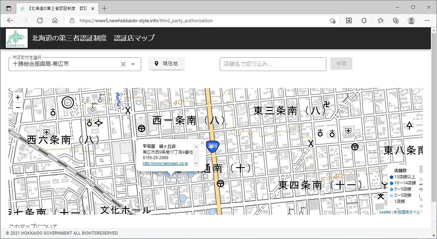The width and height of the screenshot is (437, 239).
Task: Go to browser home page
Action: [x=55, y=20]
